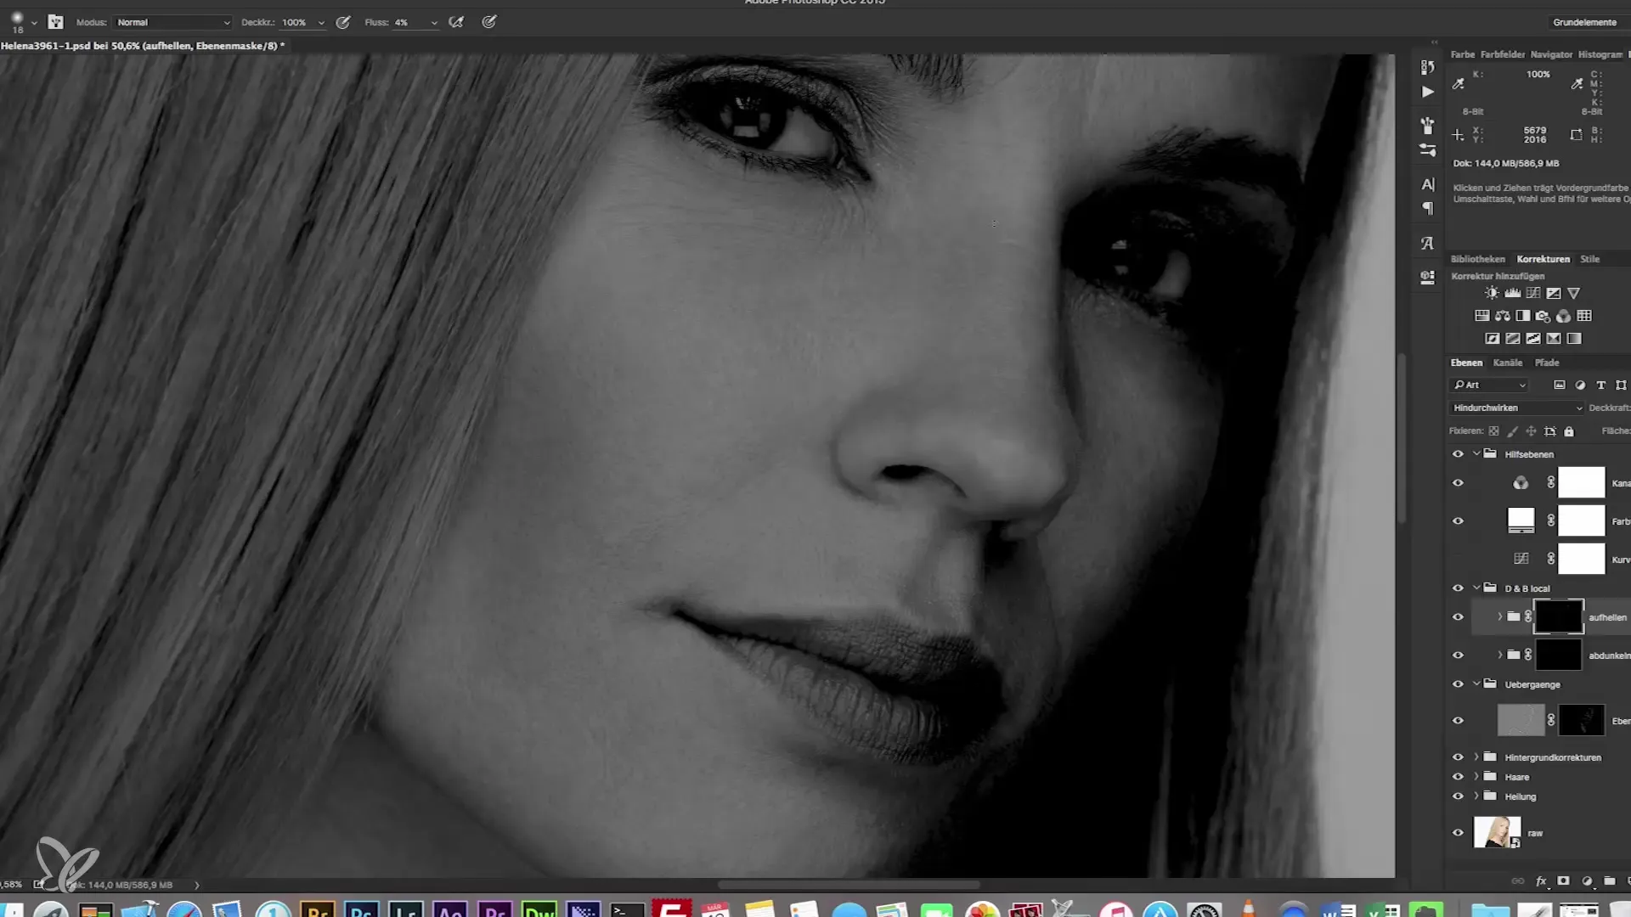Switch to the Histogram tab
The width and height of the screenshot is (1631, 917).
[1600, 54]
